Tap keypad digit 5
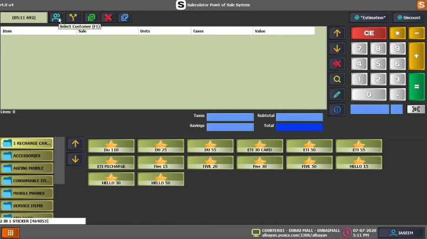Image resolution: width=427 pixels, height=239 pixels. tap(378, 64)
